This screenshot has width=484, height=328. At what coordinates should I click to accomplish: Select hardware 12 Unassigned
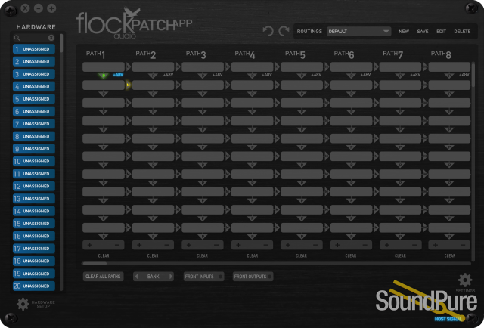pos(33,187)
